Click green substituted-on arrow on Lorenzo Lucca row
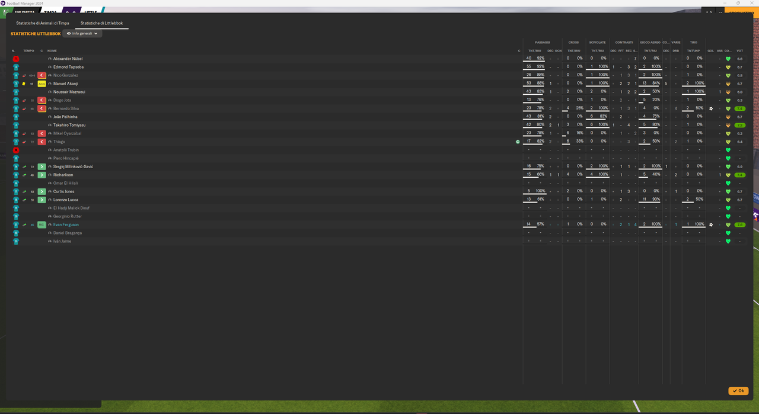The height and width of the screenshot is (414, 759). click(x=42, y=200)
